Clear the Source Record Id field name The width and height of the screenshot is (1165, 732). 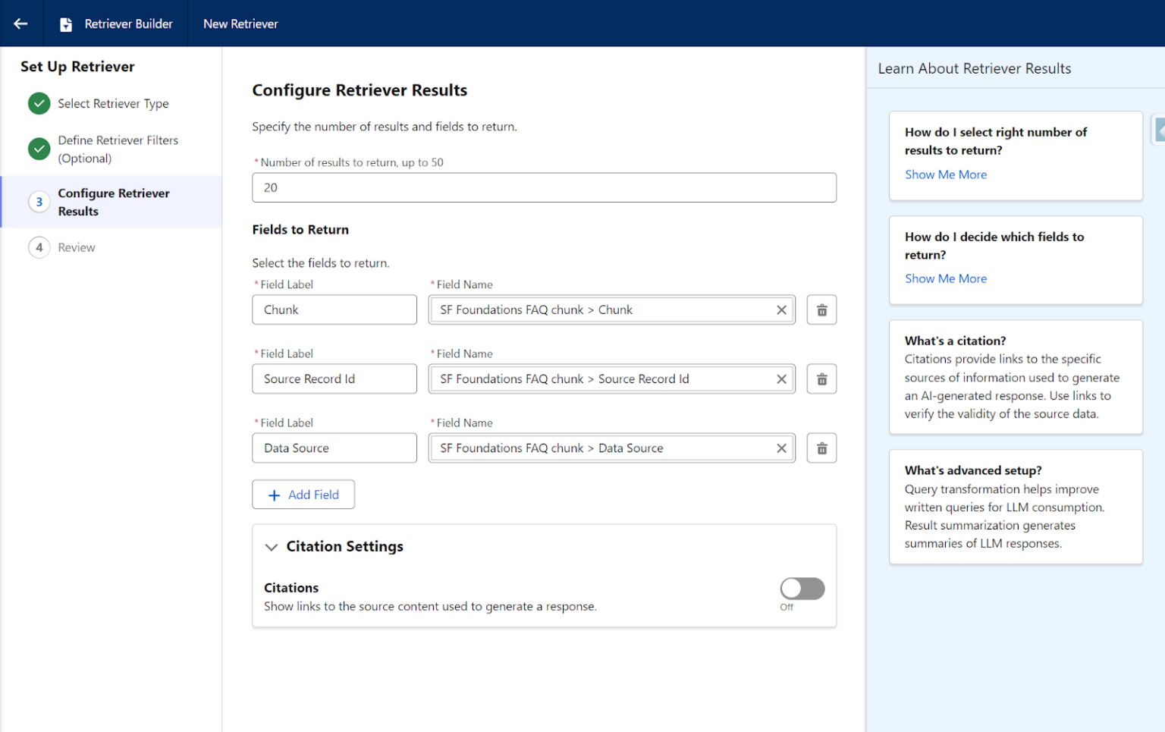(781, 379)
